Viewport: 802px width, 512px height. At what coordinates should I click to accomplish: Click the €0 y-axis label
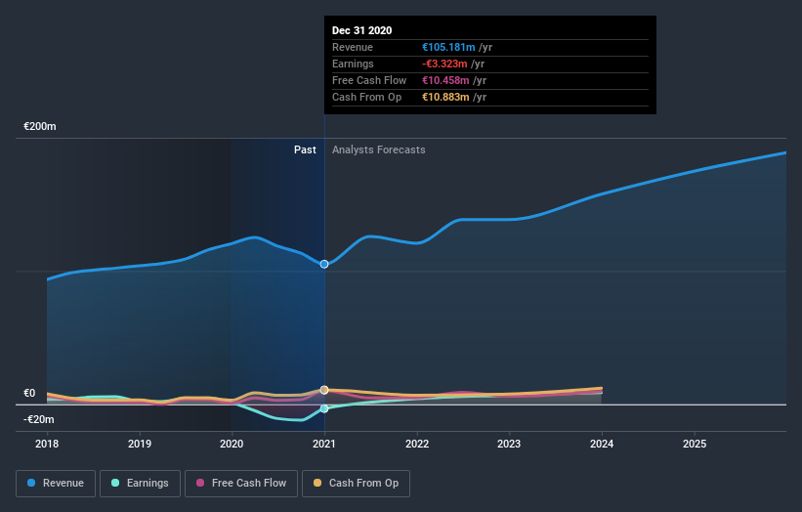29,394
